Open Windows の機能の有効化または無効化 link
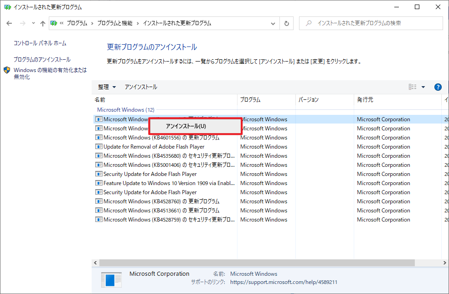 [50, 73]
